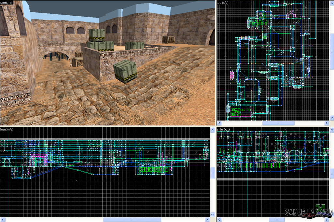The width and height of the screenshot is (334, 222).
Task: Click the side view's scroll-right arrow
Action: coord(327,220)
